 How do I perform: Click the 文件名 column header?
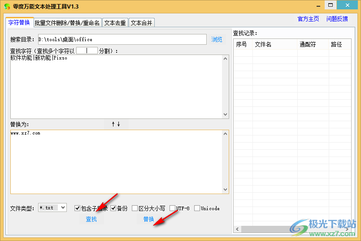click(x=274, y=44)
